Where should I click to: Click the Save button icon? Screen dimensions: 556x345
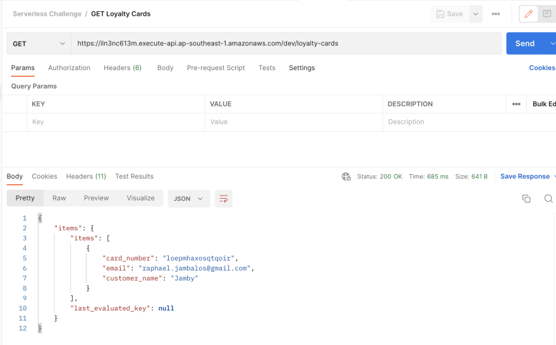point(440,14)
